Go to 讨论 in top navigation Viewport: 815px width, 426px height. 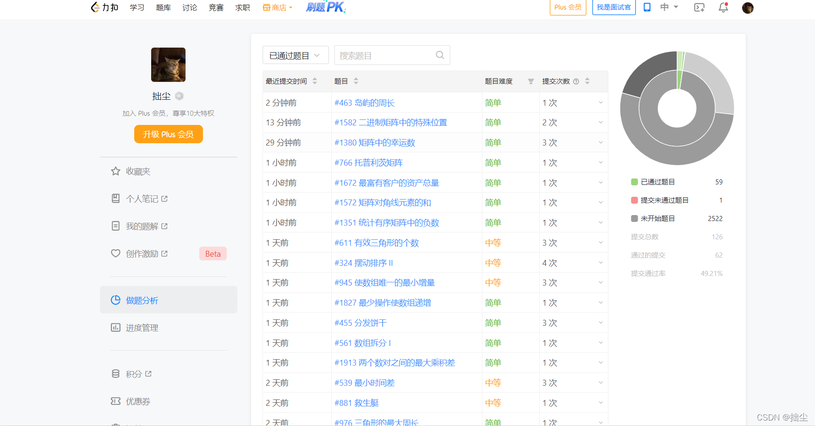coord(190,7)
